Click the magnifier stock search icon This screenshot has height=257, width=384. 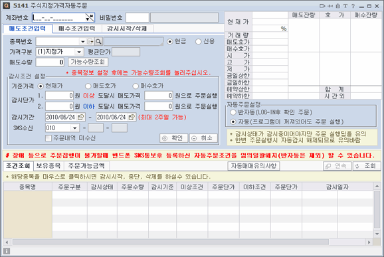coord(98,42)
